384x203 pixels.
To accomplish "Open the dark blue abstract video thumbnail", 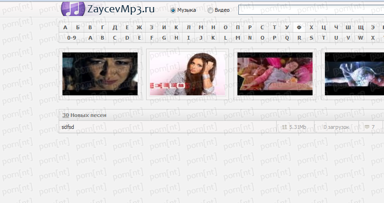I will tap(354, 74).
